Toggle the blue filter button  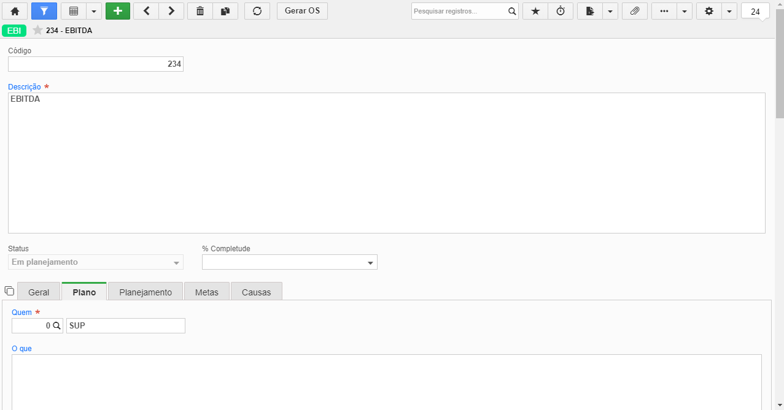[x=44, y=11]
